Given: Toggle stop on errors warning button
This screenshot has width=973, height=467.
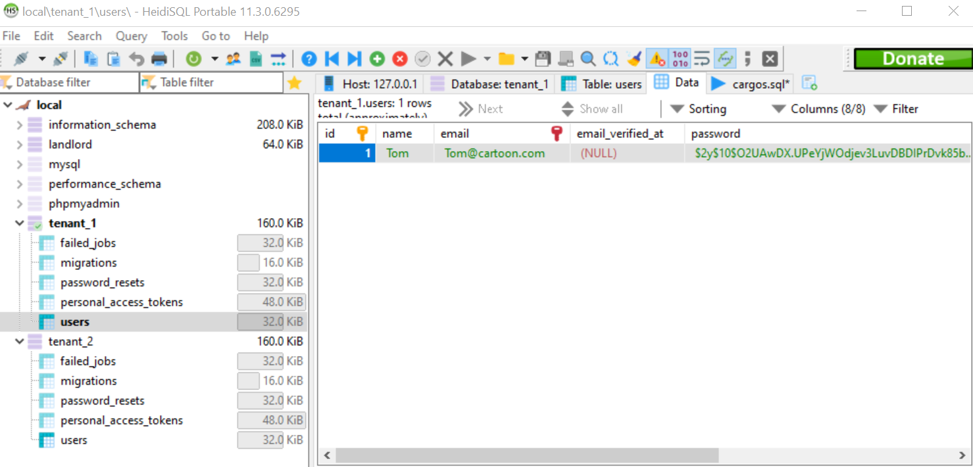Looking at the screenshot, I should [x=657, y=59].
